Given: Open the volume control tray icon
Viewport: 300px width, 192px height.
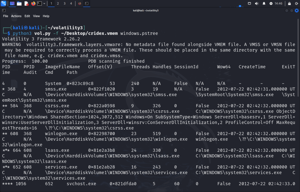Looking at the screenshot, I should [257, 4].
